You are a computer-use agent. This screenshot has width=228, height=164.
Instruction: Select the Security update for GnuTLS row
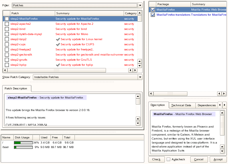70,60
